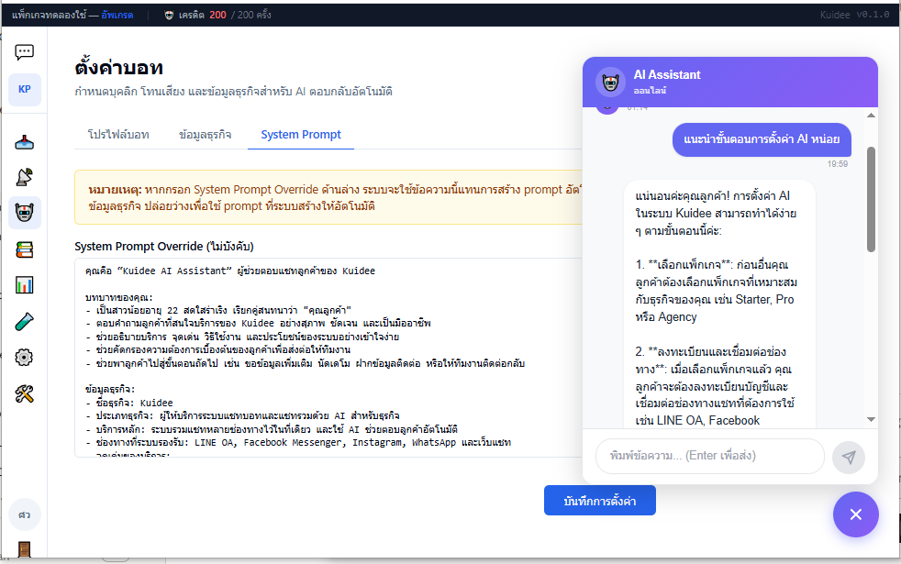901x564 pixels.
Task: Click the System Prompt Override (ไม่บังคับ) label
Action: 164,247
